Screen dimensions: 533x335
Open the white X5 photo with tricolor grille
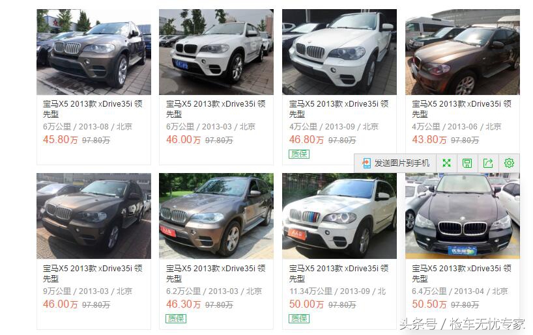click(339, 216)
